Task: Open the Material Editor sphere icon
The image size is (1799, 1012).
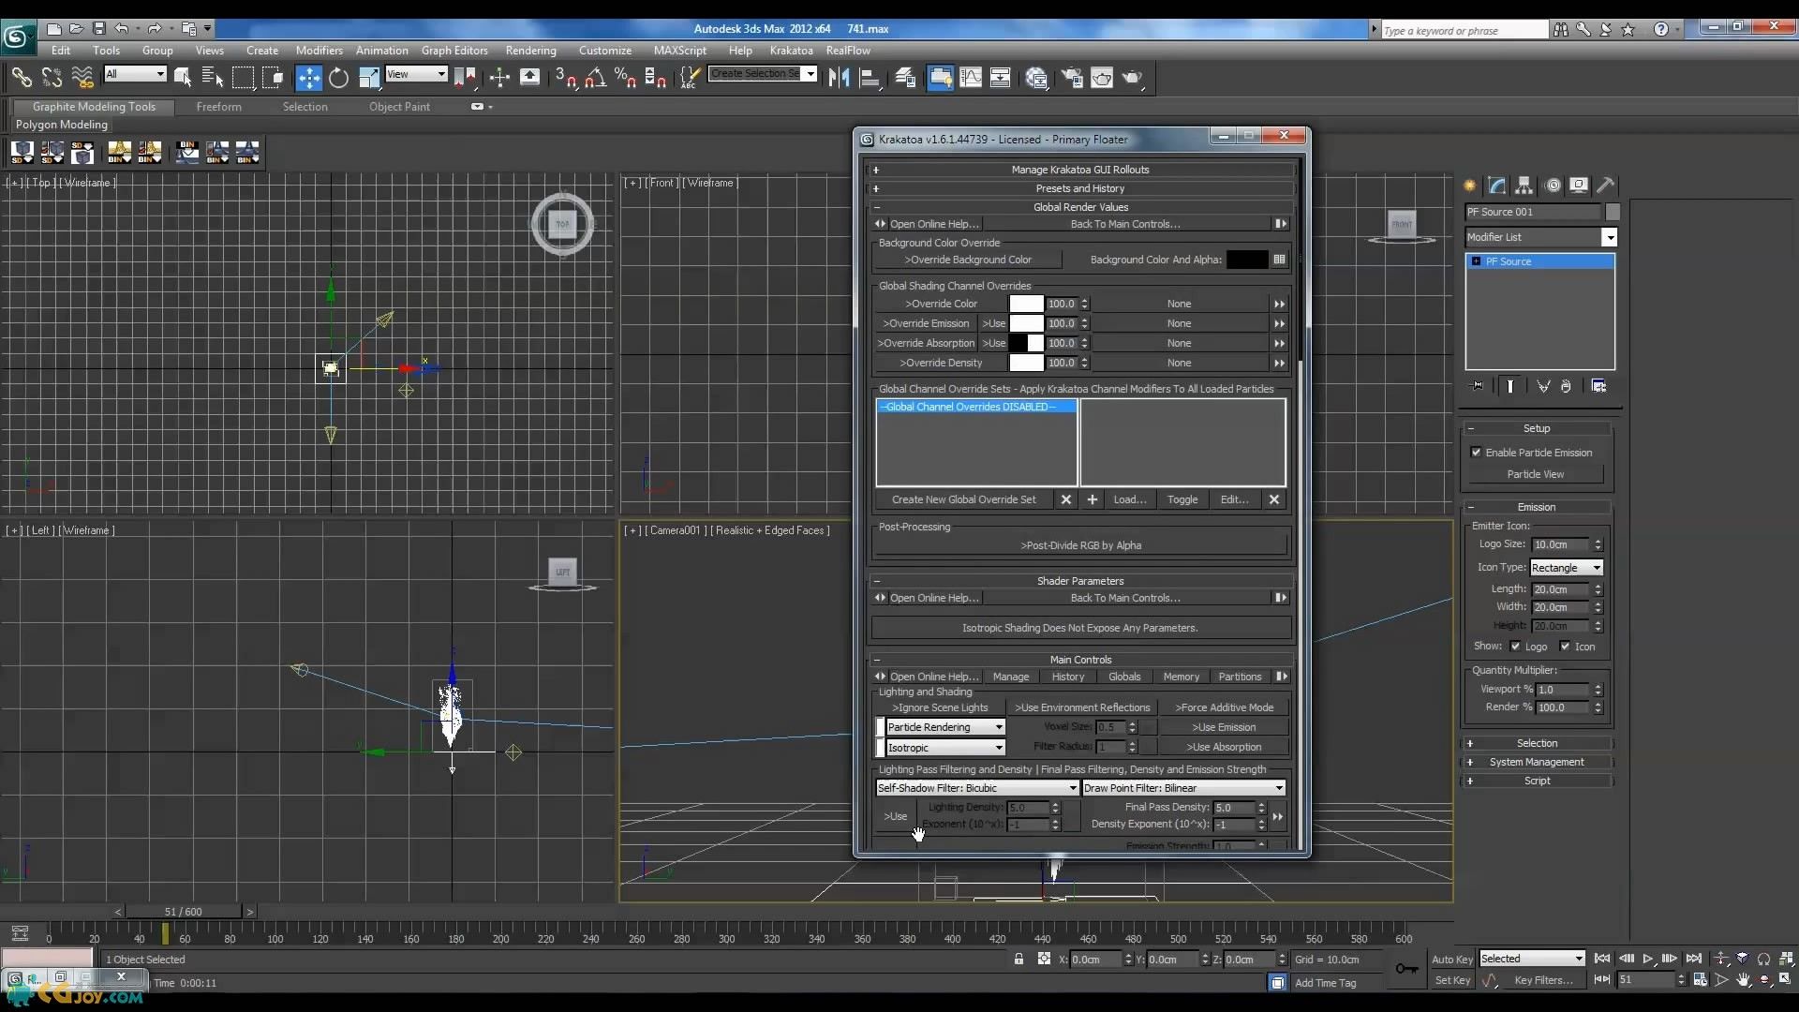Action: pos(1036,78)
